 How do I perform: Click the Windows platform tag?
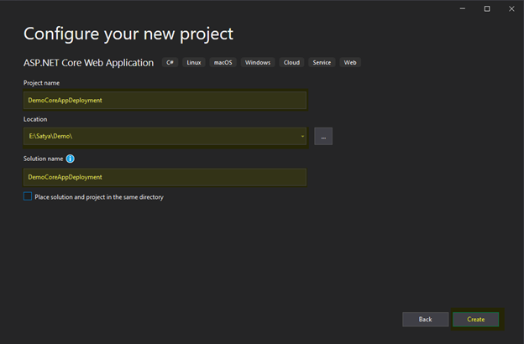(x=258, y=63)
